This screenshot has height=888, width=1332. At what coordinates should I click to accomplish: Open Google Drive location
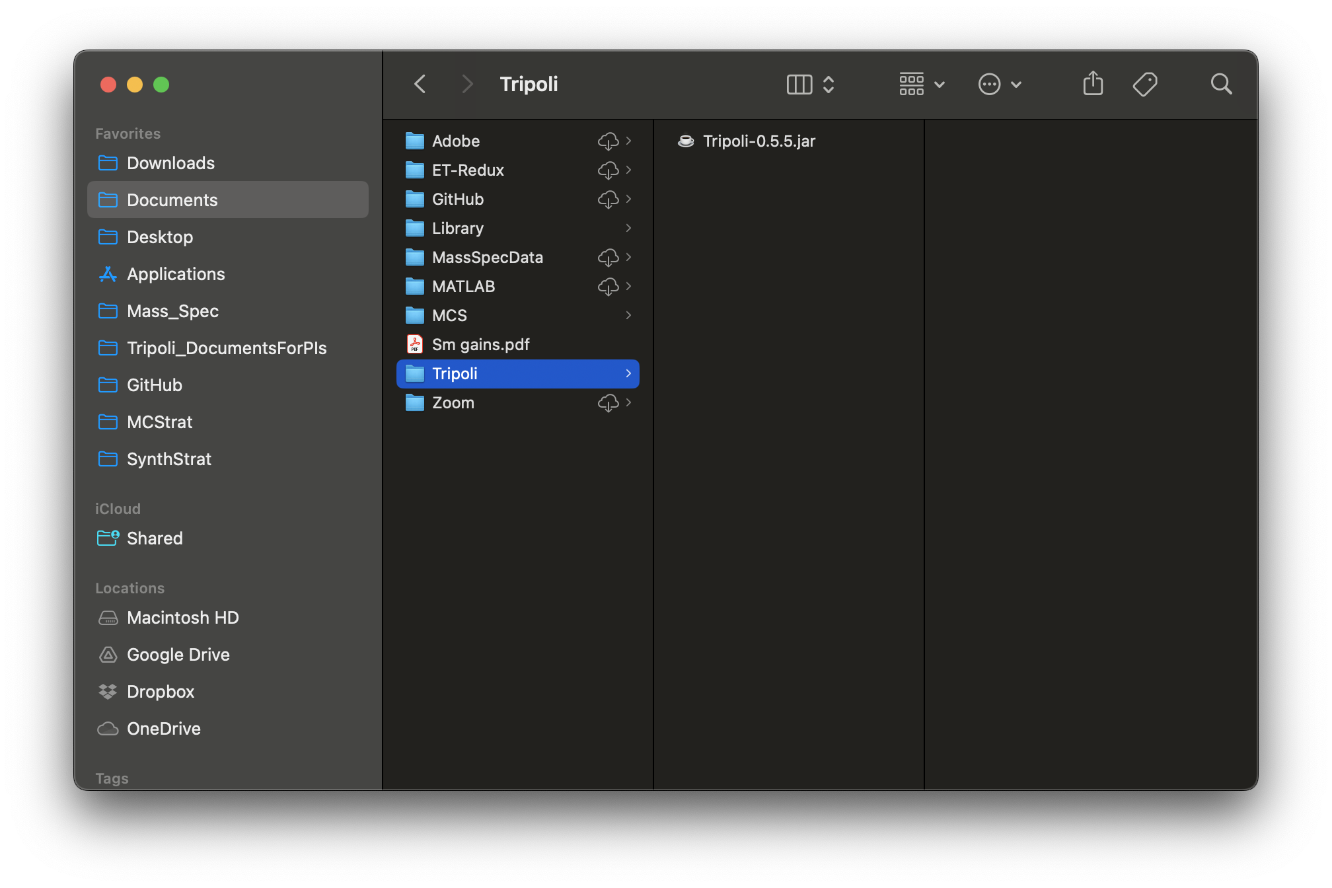tap(228, 654)
